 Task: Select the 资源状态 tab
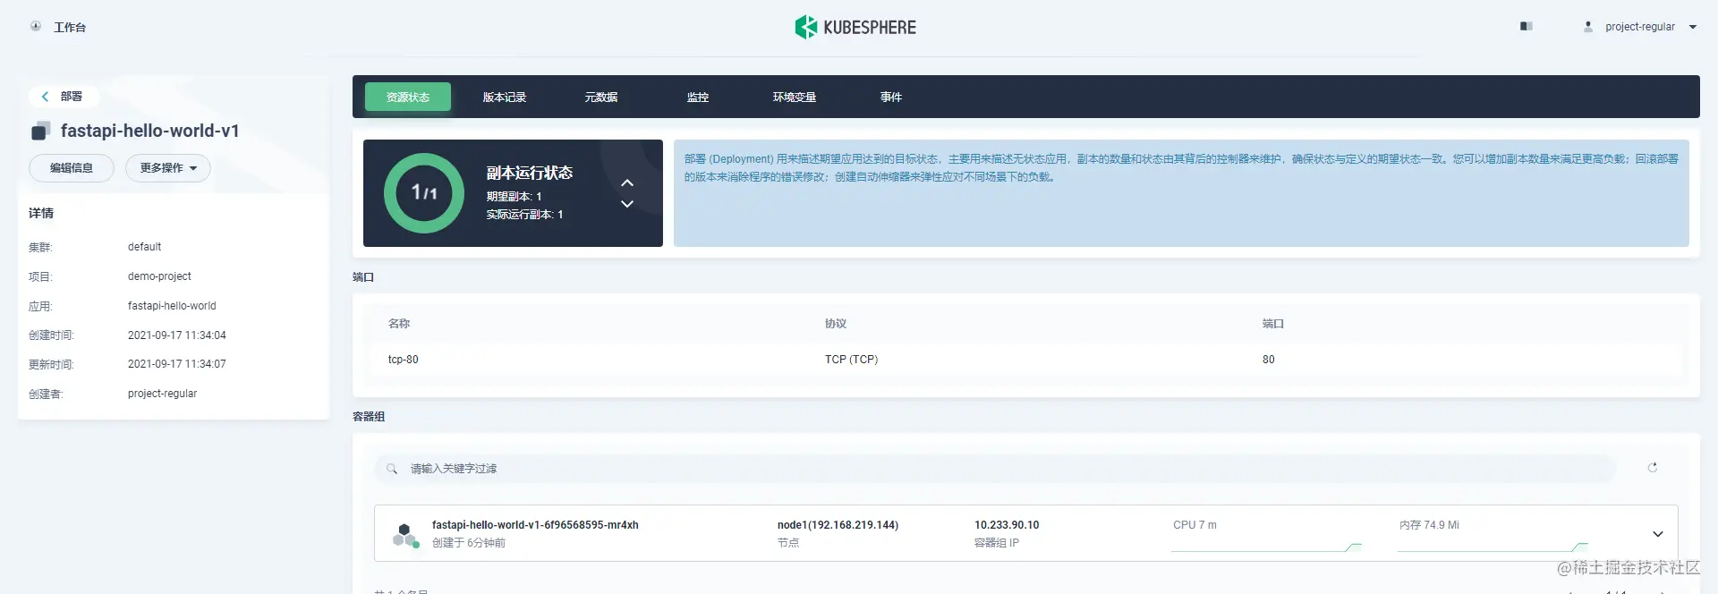(x=408, y=97)
